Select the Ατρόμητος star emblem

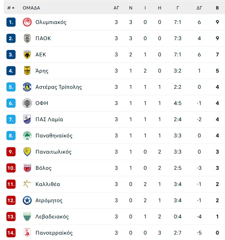click(27, 201)
